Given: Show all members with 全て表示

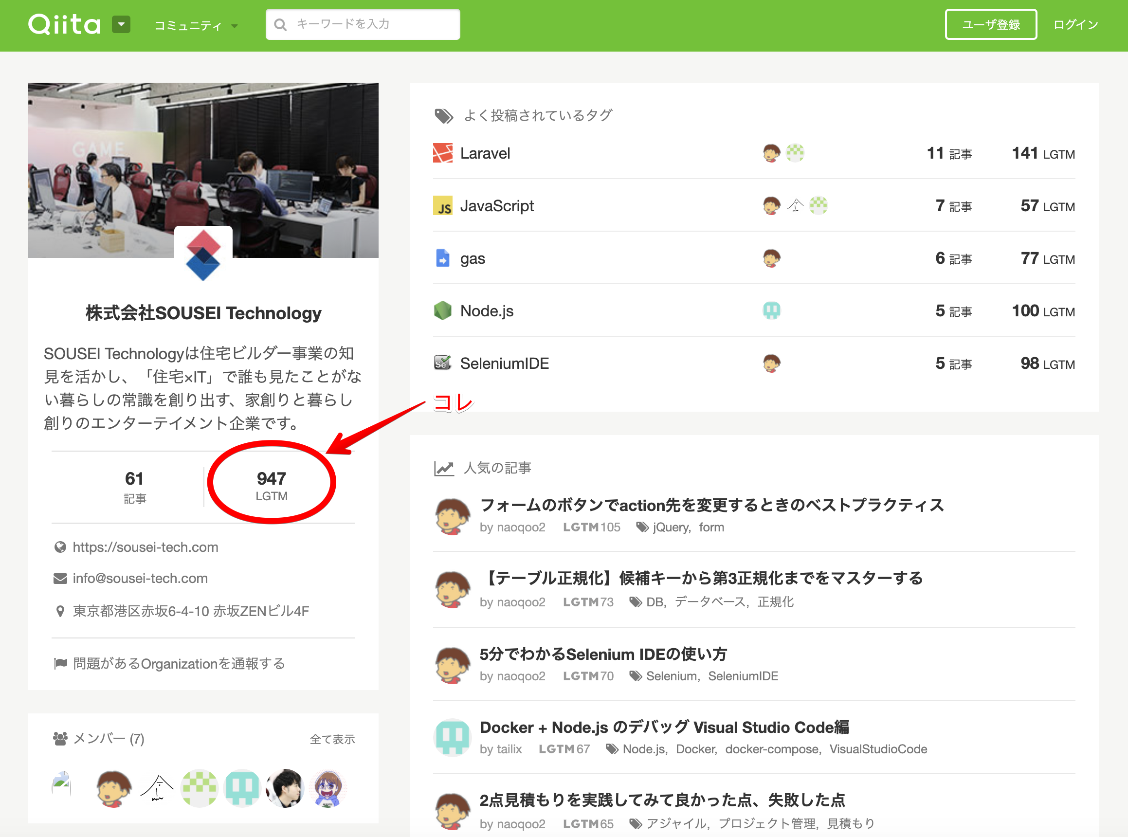Looking at the screenshot, I should click(332, 739).
